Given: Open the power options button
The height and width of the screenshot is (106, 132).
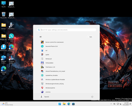Looking at the screenshot, I should [x=92, y=97].
